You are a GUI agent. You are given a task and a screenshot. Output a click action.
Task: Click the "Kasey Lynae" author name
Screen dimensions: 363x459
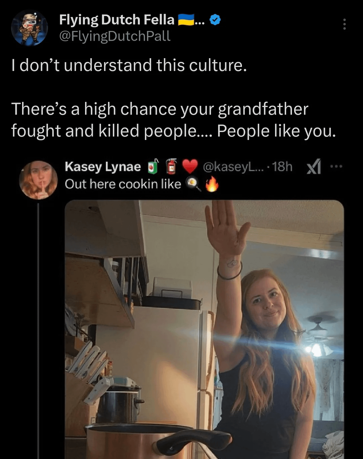(x=103, y=167)
